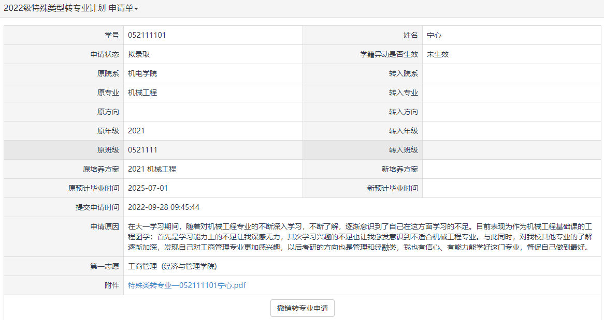Image resolution: width=604 pixels, height=320 pixels.
Task: Click the 未生效 status value
Action: (437, 54)
